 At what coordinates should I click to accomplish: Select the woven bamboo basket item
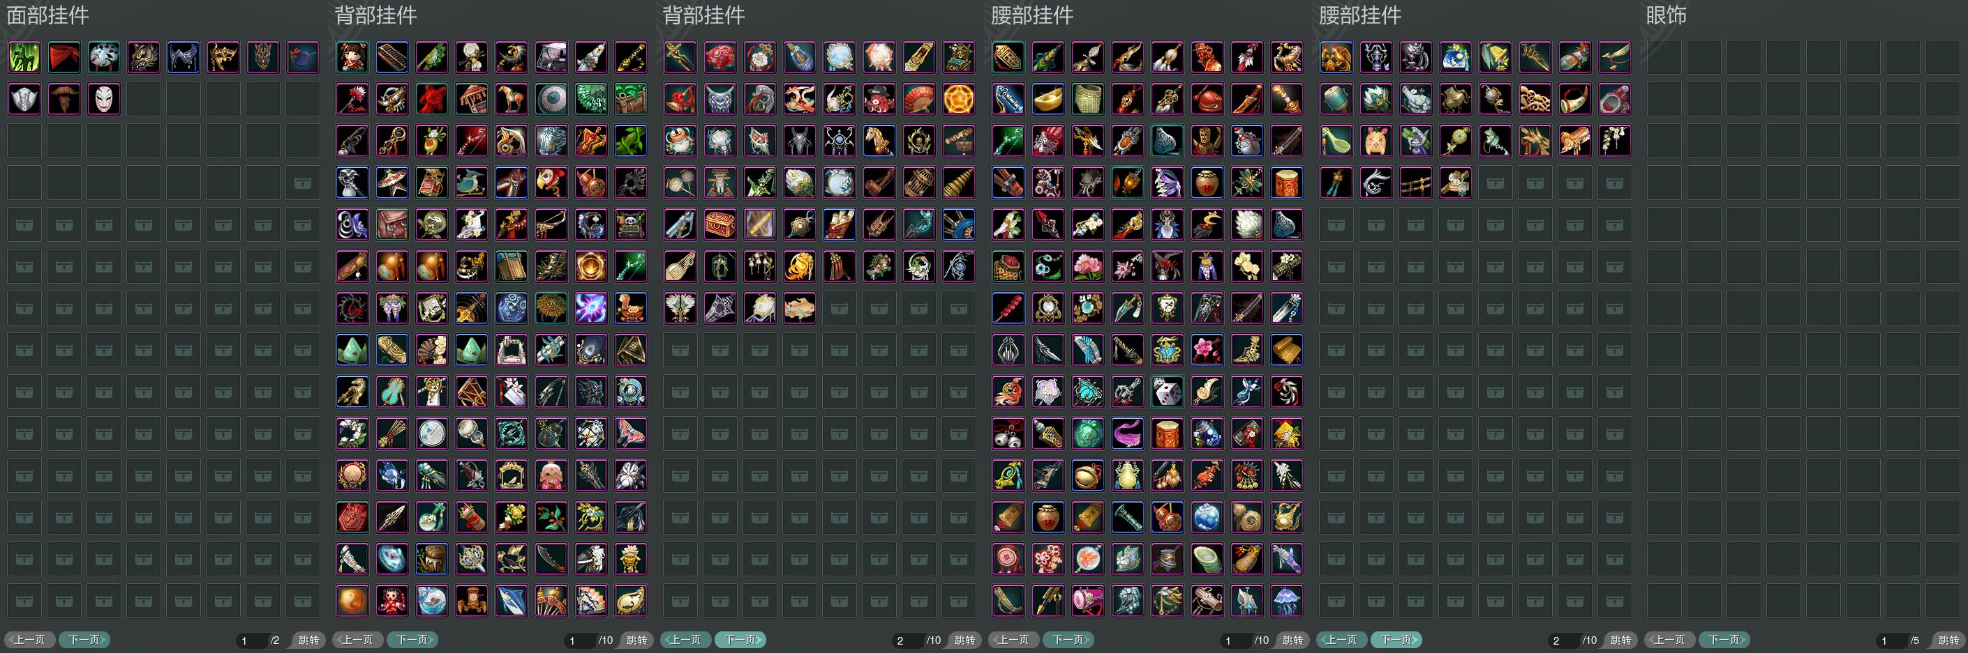(x=1088, y=99)
